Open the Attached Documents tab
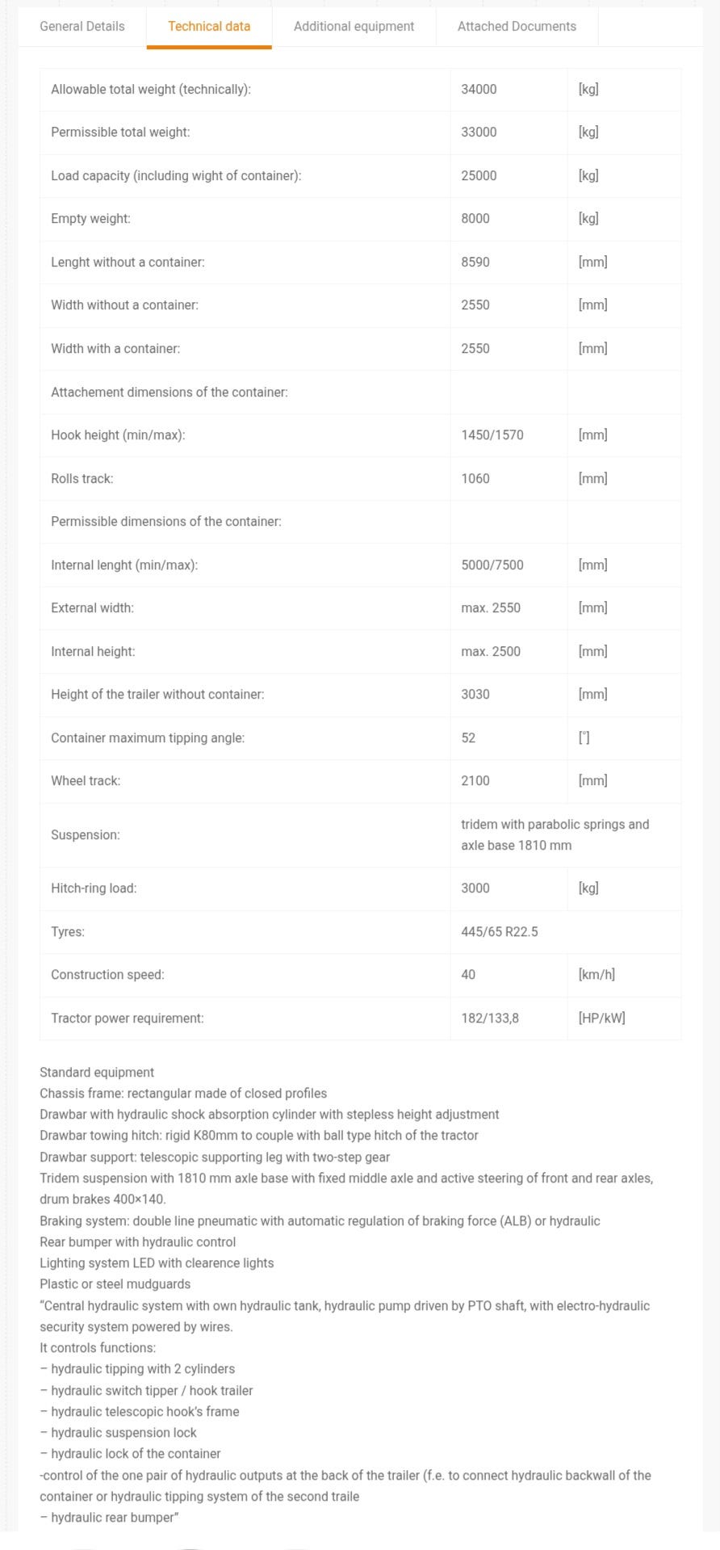 point(517,27)
